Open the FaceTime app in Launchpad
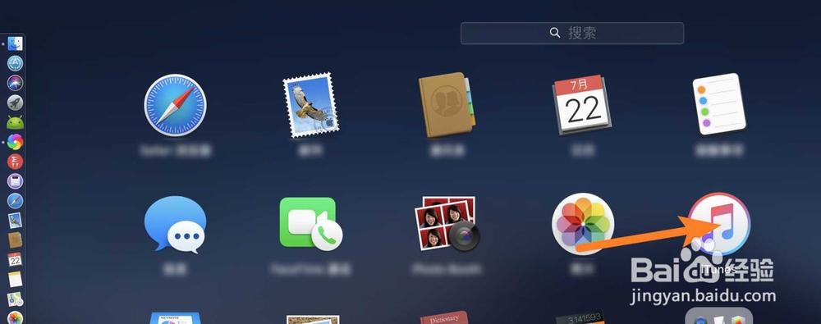Image resolution: width=821 pixels, height=324 pixels. 311,225
